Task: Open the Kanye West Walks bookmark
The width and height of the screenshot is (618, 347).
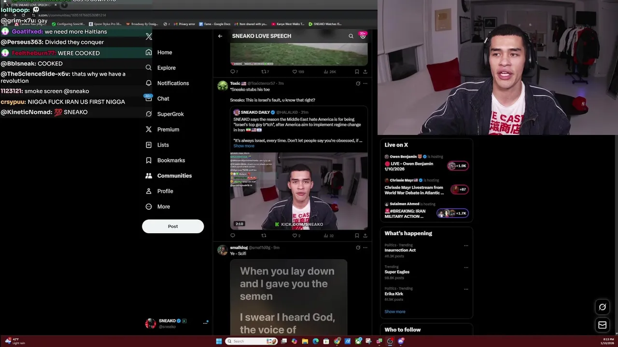Action: 288,24
